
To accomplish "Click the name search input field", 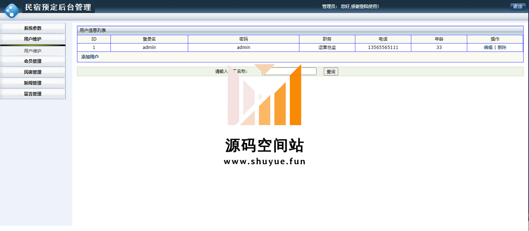I will 289,71.
